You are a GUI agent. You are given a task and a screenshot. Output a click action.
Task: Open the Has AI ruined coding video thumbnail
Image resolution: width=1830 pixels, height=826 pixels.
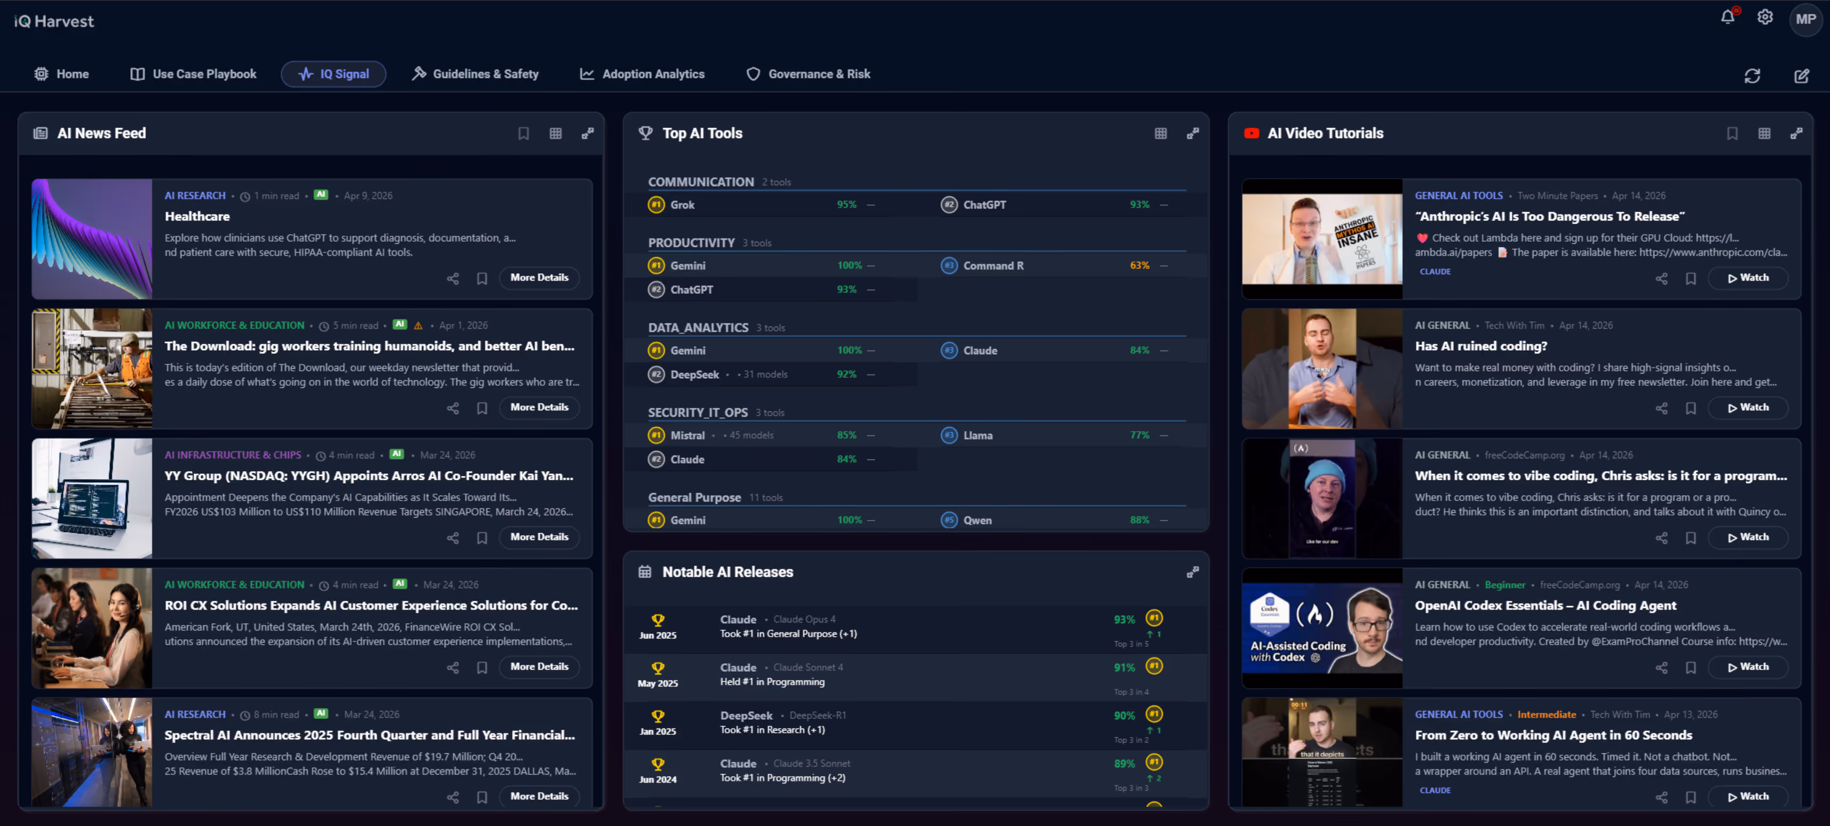tap(1322, 369)
